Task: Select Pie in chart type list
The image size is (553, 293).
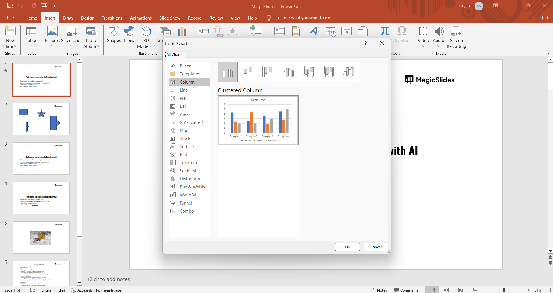Action: point(183,98)
